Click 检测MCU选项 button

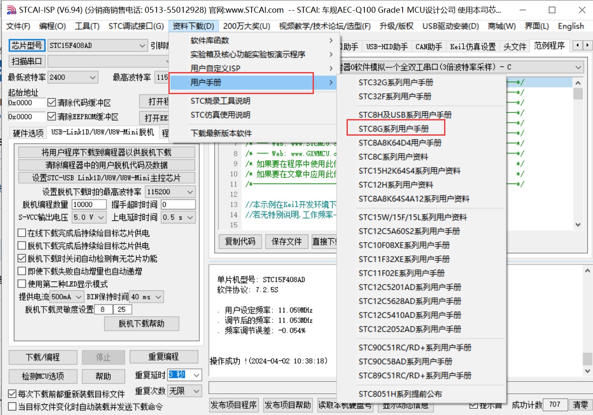[x=43, y=376]
